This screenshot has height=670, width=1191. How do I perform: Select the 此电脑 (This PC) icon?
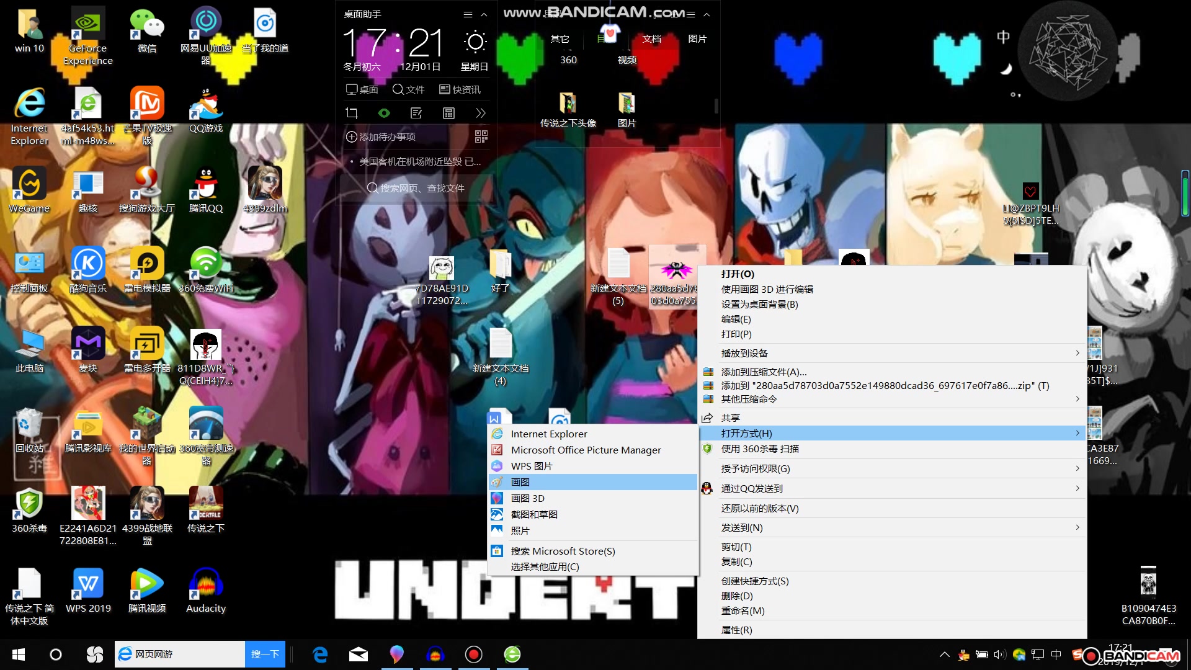point(29,350)
